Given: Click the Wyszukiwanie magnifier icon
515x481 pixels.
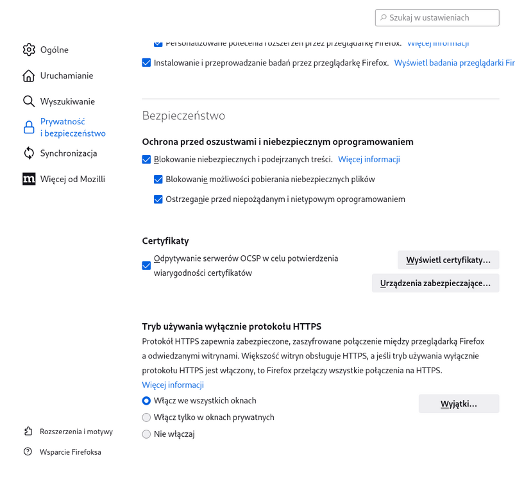Looking at the screenshot, I should [x=29, y=101].
